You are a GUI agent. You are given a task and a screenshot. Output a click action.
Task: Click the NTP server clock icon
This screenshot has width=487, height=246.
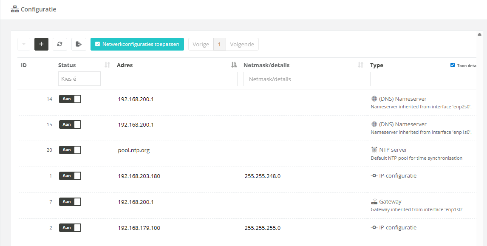coord(374,150)
